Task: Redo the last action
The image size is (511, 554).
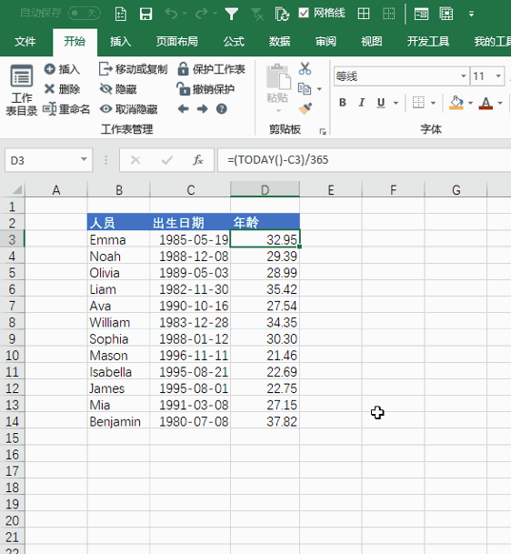Action: tap(202, 14)
